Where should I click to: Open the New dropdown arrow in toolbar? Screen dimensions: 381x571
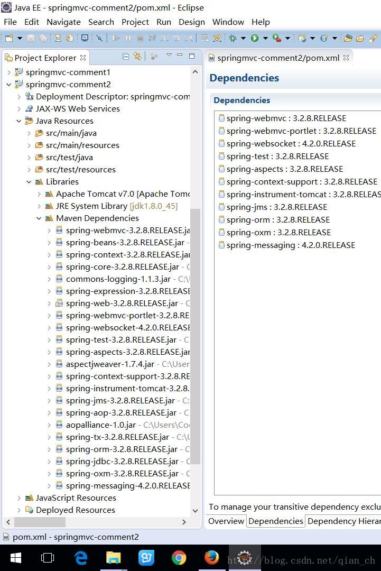click(x=20, y=38)
